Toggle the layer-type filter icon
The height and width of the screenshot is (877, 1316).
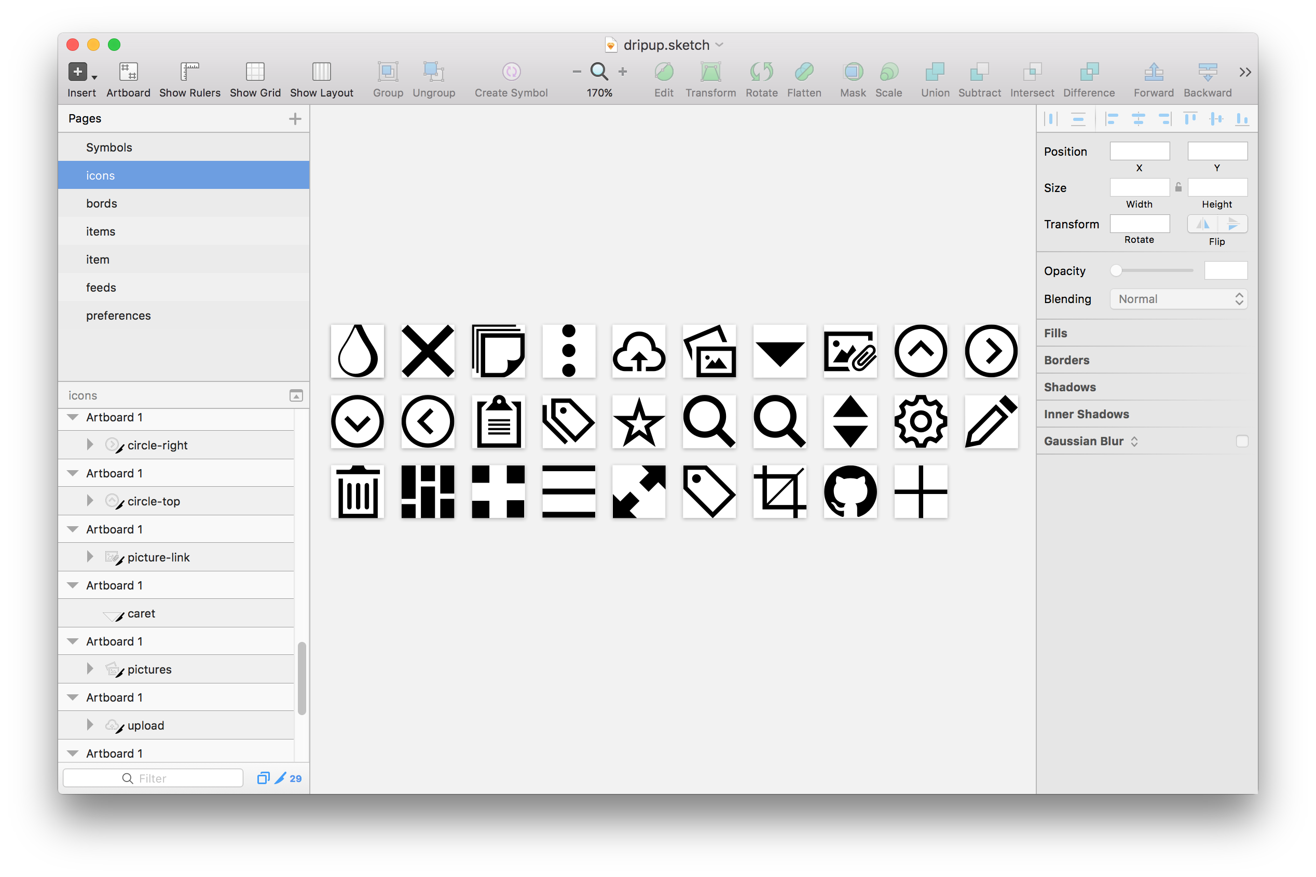pos(263,778)
